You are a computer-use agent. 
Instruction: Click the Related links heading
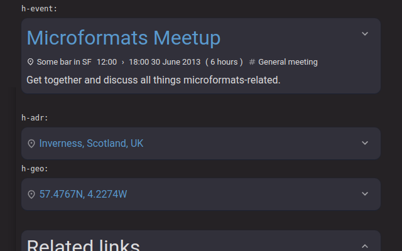point(84,245)
